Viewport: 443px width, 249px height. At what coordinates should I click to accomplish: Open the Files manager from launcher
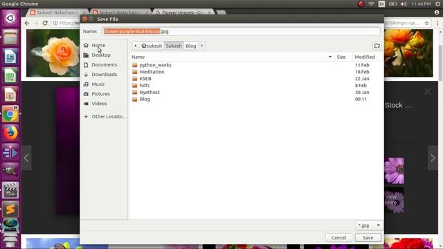10,37
